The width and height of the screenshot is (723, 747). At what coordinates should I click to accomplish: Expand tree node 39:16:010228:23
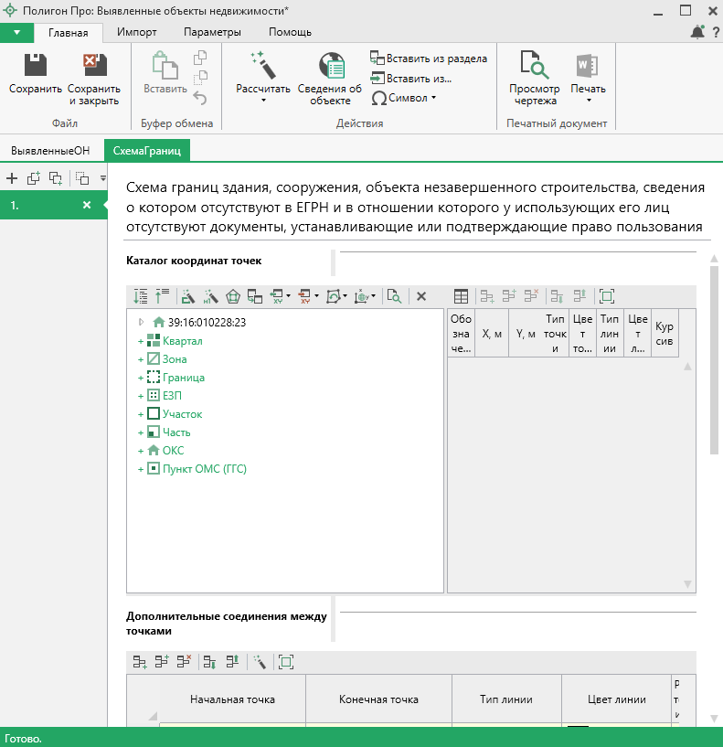[x=141, y=322]
